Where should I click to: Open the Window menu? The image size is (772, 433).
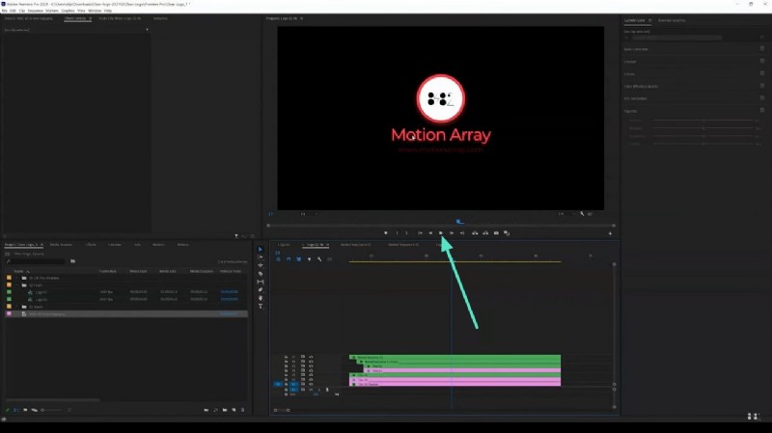click(95, 11)
